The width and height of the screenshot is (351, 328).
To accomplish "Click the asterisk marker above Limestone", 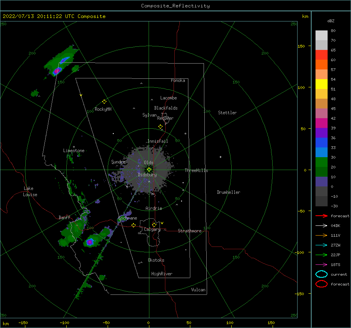I will coord(74,147).
